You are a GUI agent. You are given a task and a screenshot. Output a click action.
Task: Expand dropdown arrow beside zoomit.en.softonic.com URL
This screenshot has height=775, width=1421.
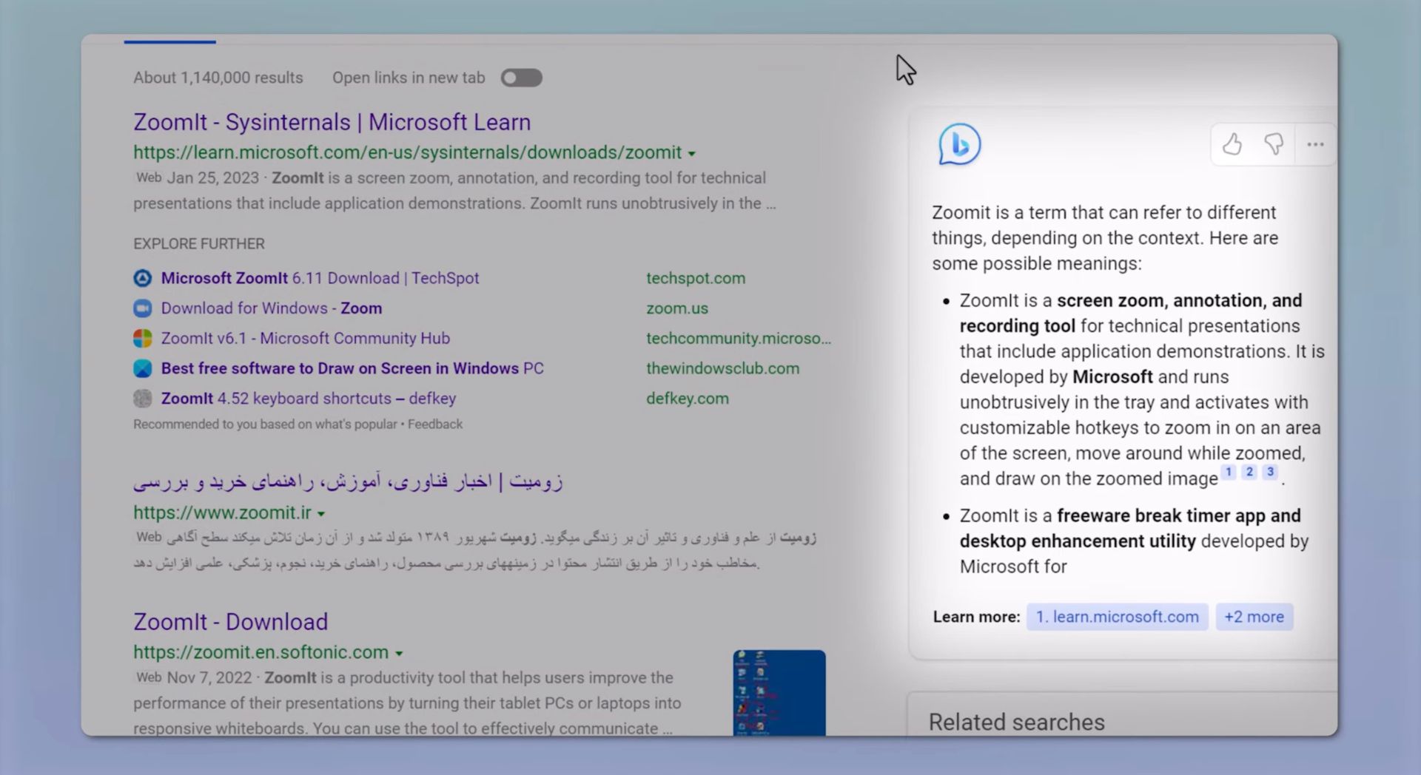coord(399,654)
